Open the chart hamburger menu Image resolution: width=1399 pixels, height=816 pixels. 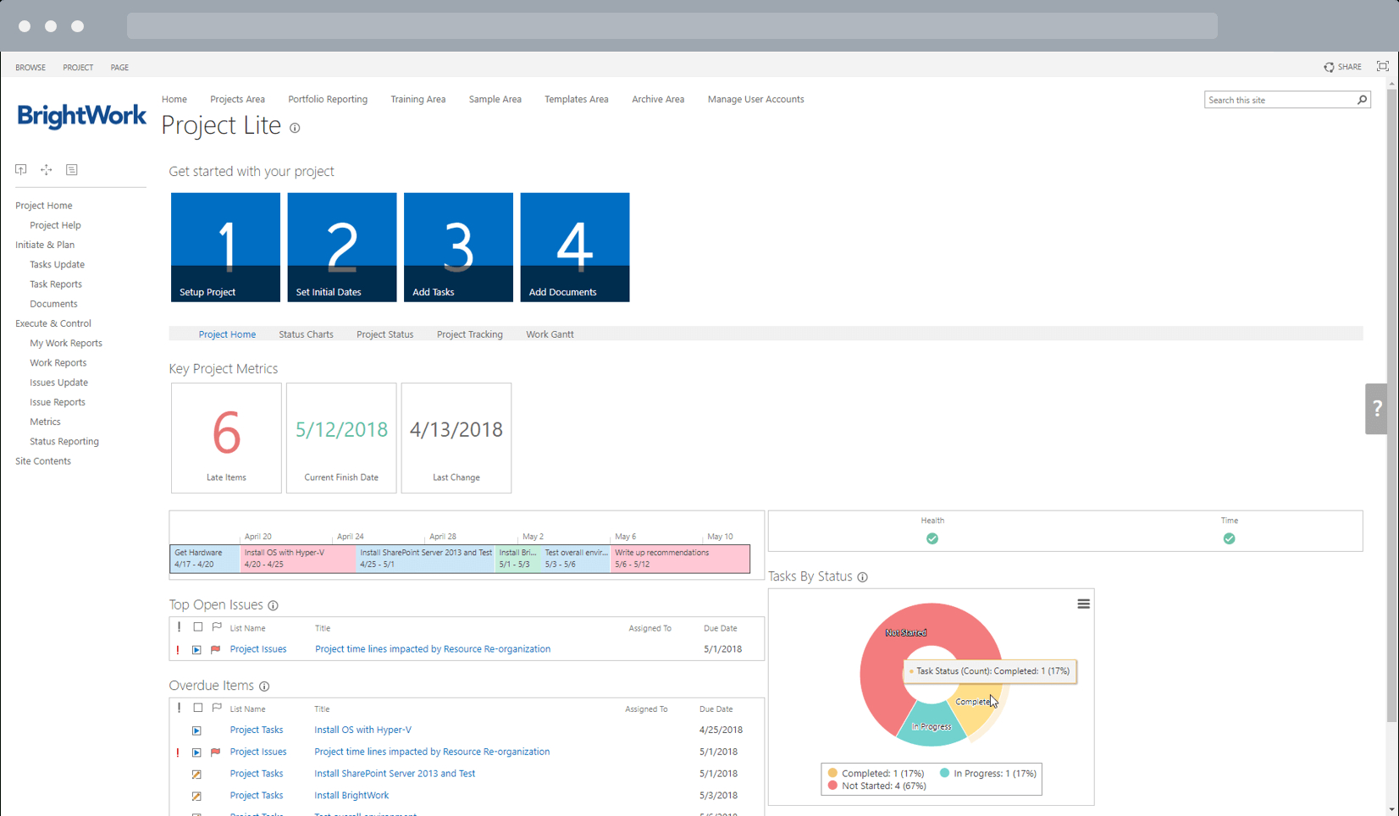[1083, 604]
